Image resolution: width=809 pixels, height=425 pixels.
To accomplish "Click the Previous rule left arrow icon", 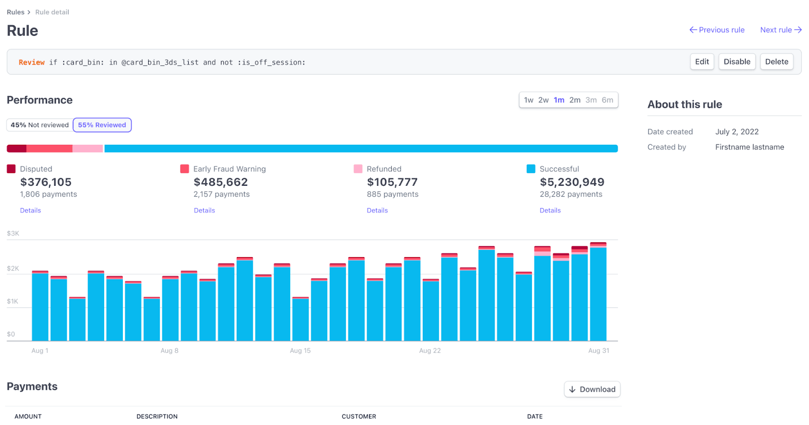I will 693,30.
